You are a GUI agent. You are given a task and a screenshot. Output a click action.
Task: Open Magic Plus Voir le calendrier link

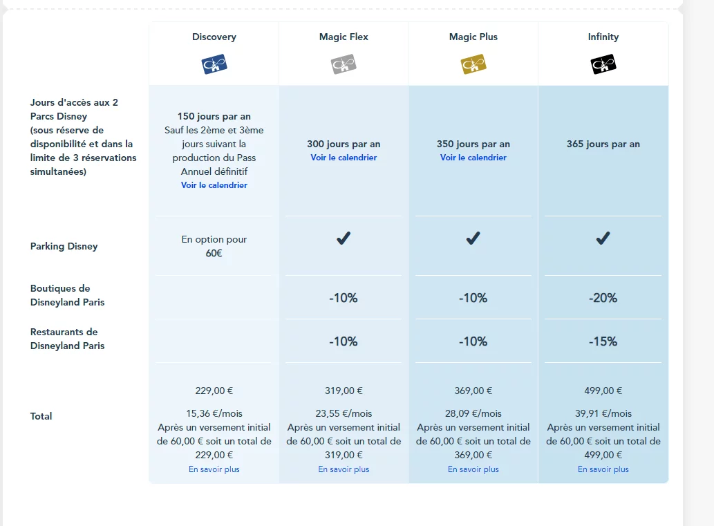click(x=473, y=158)
